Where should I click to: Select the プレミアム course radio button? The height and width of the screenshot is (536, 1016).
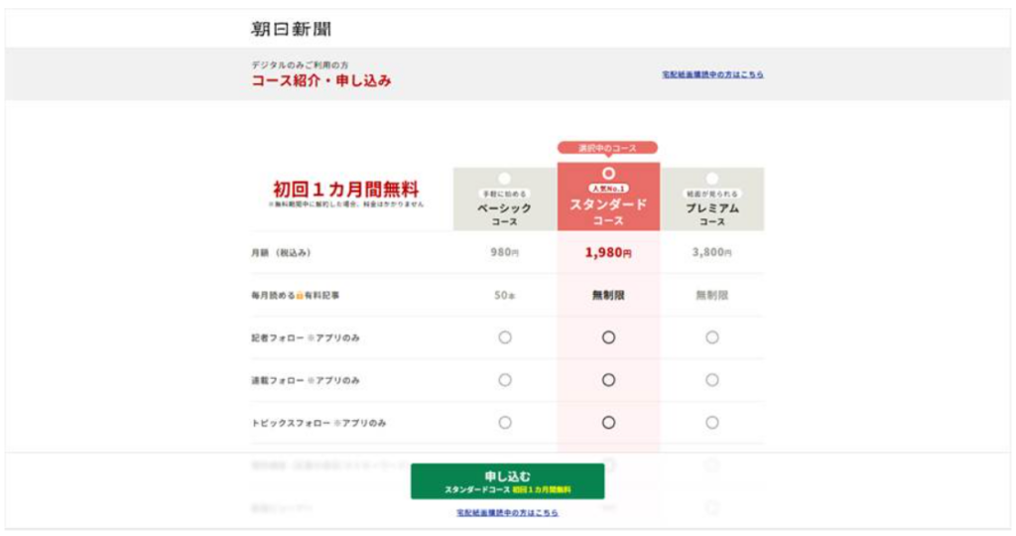click(x=712, y=179)
